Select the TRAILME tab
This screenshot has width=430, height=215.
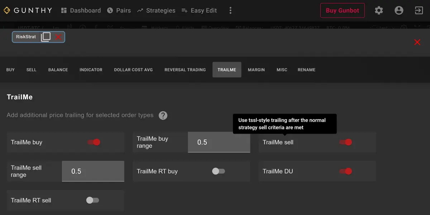[227, 70]
